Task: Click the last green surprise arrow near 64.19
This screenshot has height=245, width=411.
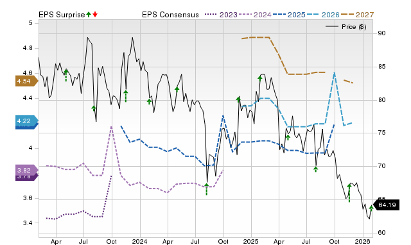Action: point(371,208)
